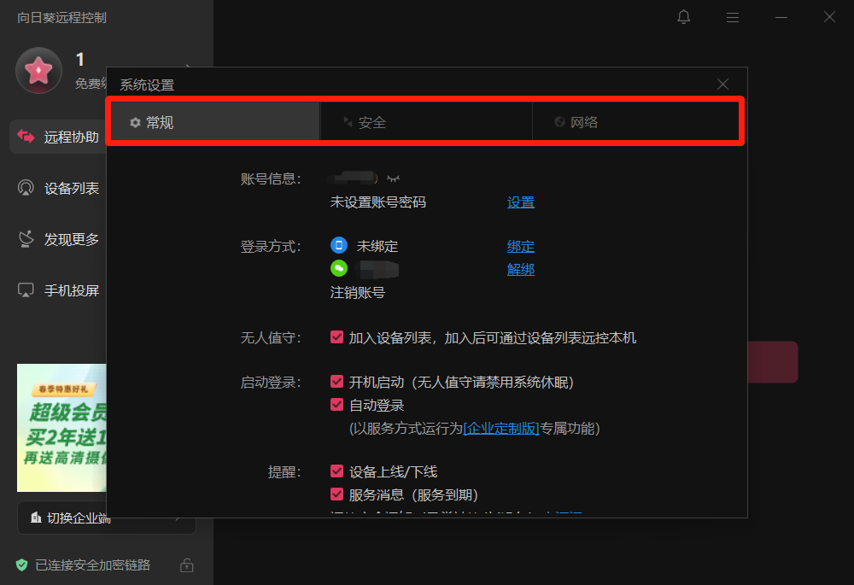Image resolution: width=854 pixels, height=585 pixels.
Task: Uncheck 加入设备列表 unattended option
Action: pyautogui.click(x=336, y=337)
